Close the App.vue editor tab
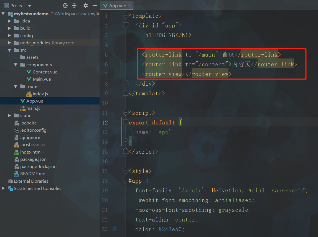The image size is (318, 237). (129, 6)
